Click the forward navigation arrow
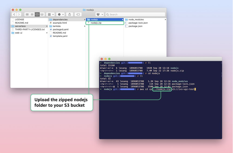The width and height of the screenshot is (233, 153). pos(19,14)
